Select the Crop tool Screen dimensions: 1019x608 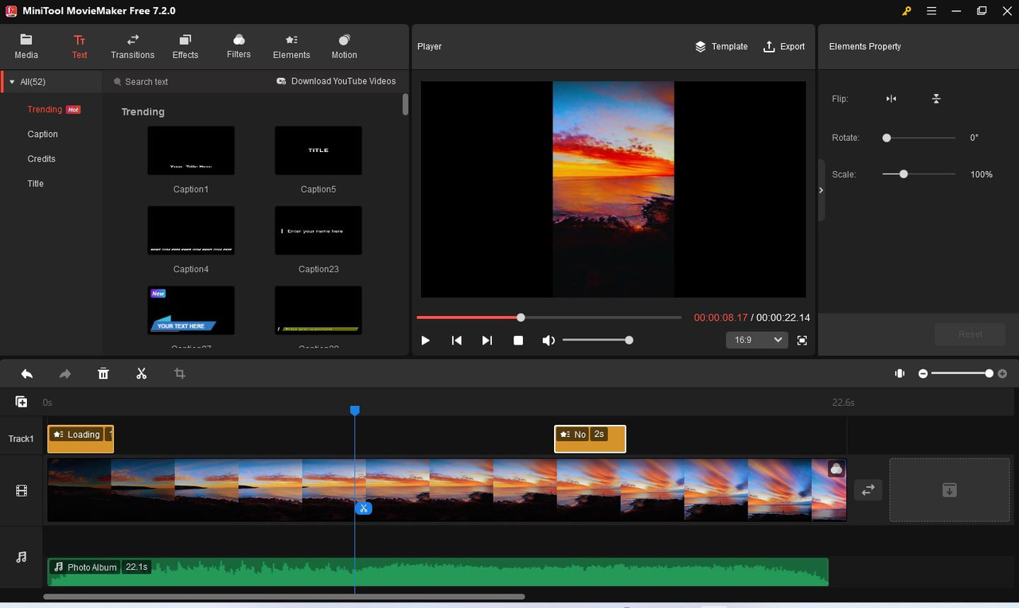(179, 372)
